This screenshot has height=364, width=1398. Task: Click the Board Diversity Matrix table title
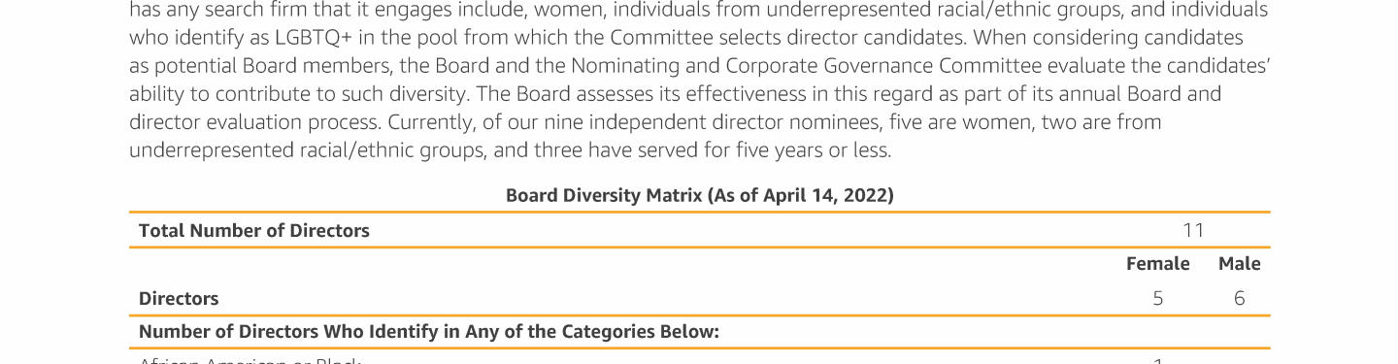coord(699,195)
